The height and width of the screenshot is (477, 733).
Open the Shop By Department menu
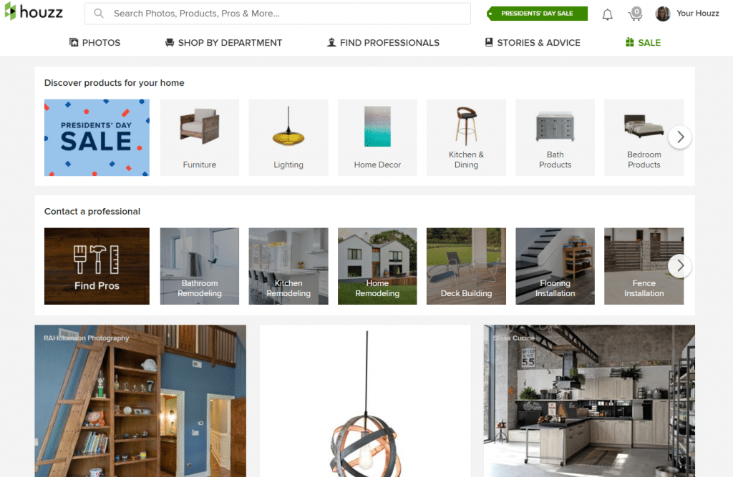coord(223,42)
